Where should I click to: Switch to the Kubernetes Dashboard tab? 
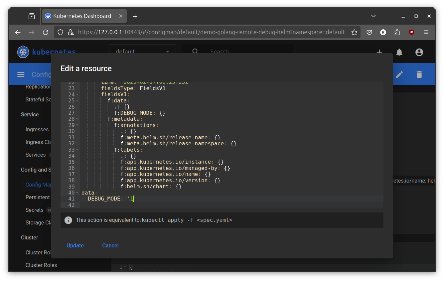[x=82, y=16]
